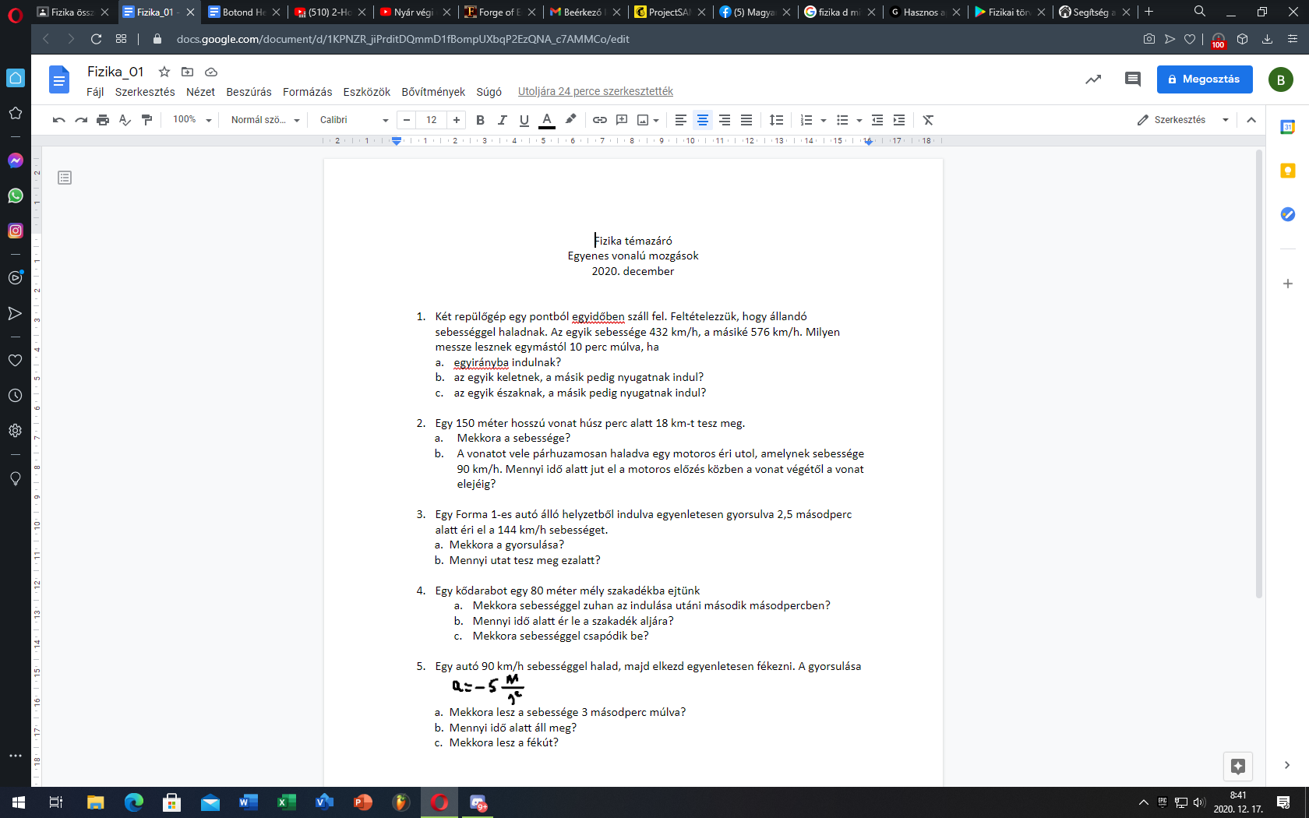Click the Insert link icon

[x=599, y=120]
